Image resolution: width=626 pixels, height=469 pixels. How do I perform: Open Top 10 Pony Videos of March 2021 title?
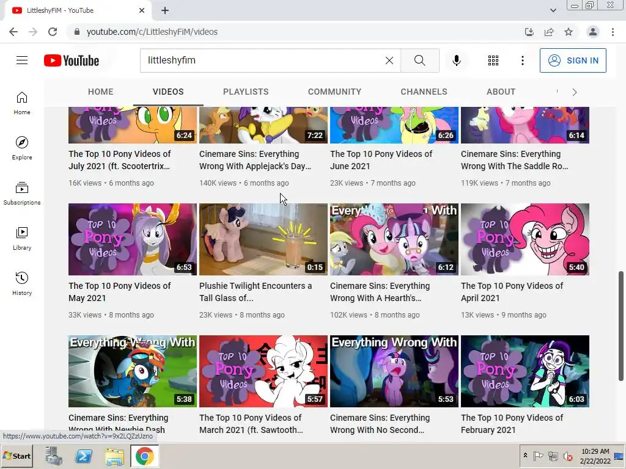(x=251, y=424)
